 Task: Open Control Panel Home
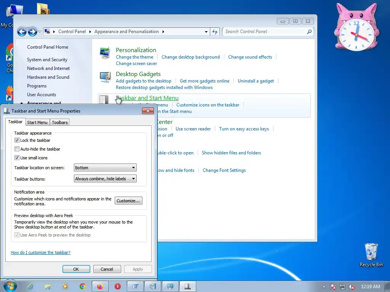coord(48,47)
